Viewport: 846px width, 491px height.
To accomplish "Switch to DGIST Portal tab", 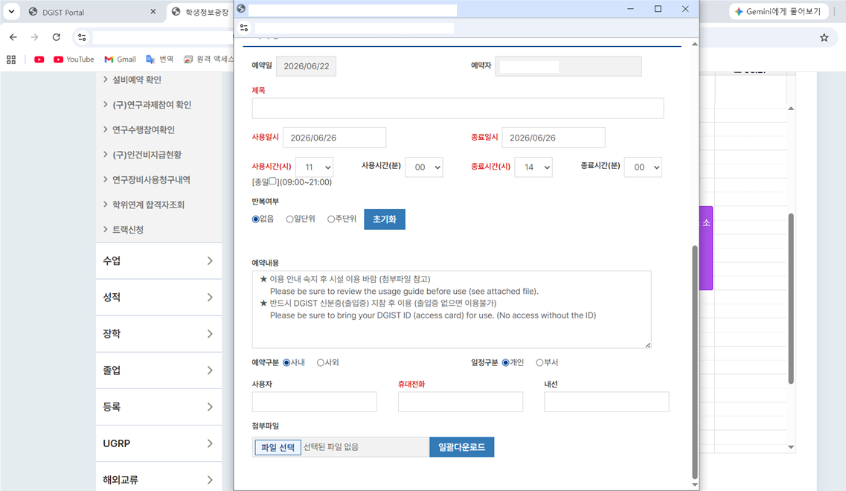I will 92,12.
